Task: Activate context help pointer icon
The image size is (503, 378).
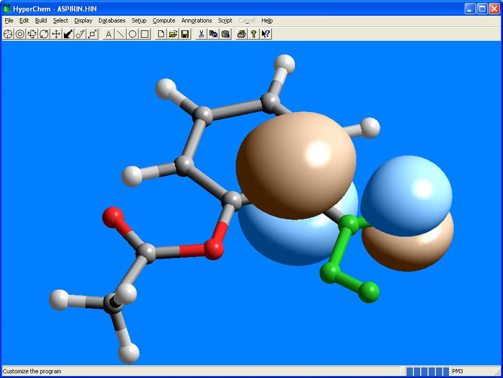Action: (x=266, y=34)
